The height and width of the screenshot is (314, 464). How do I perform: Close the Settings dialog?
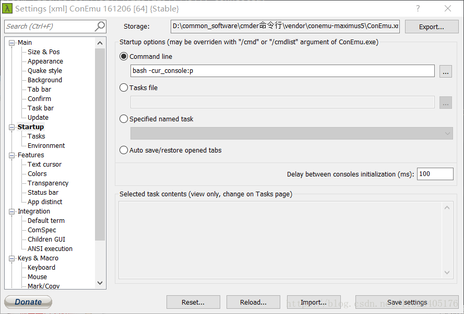pyautogui.click(x=448, y=8)
